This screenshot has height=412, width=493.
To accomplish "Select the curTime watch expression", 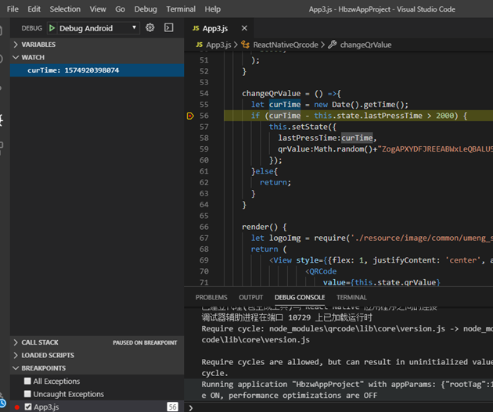I will coord(97,70).
